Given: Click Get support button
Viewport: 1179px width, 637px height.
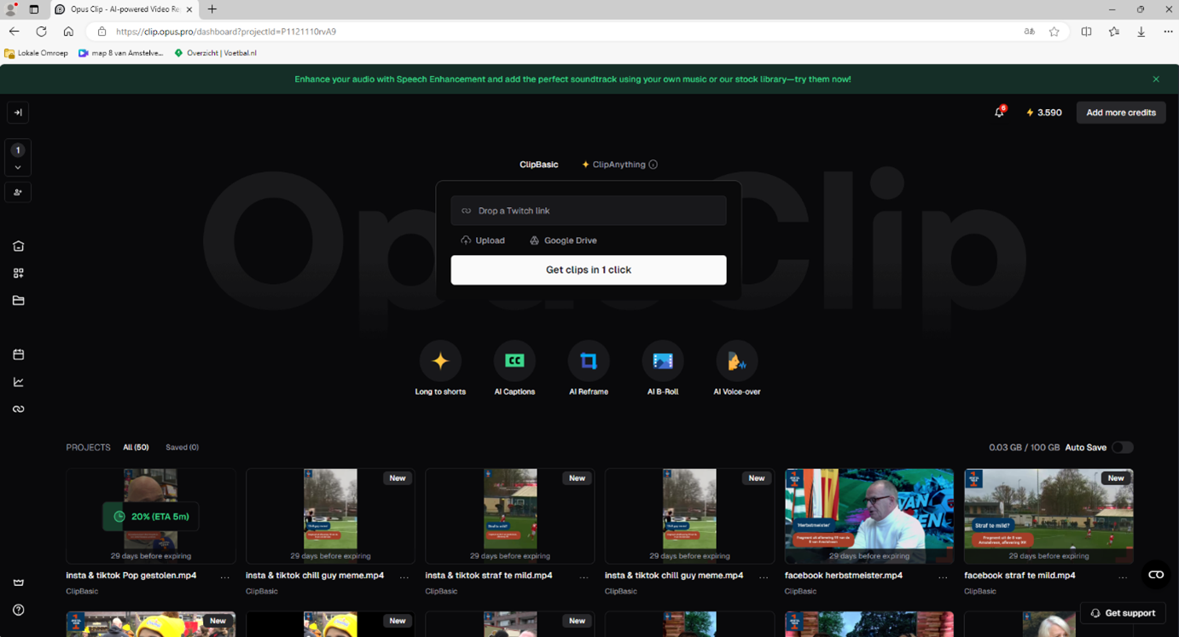Looking at the screenshot, I should point(1123,613).
